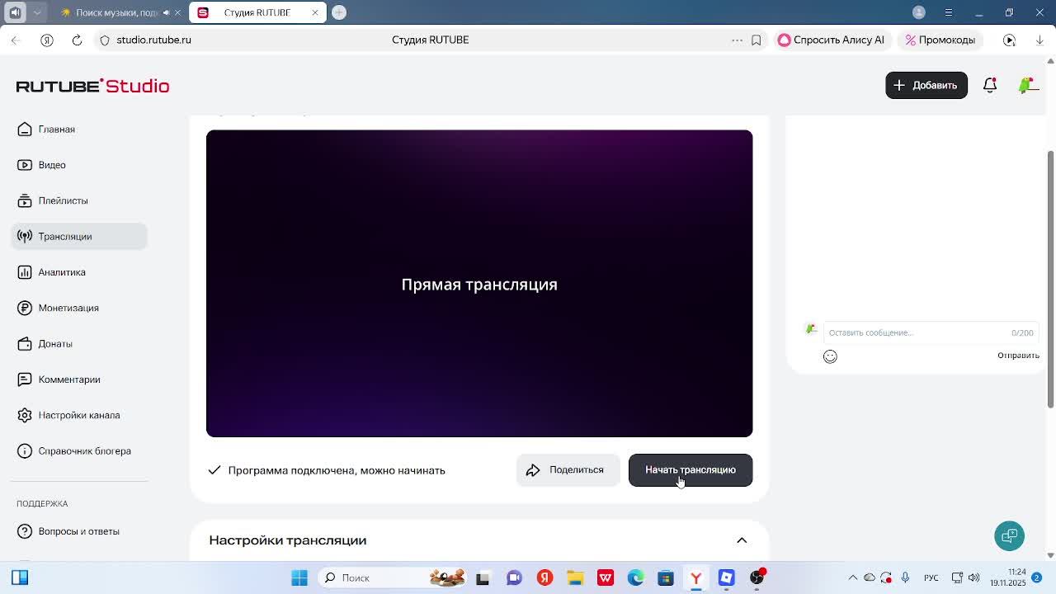The height and width of the screenshot is (594, 1056).
Task: Open the Windows Start menu
Action: (299, 577)
